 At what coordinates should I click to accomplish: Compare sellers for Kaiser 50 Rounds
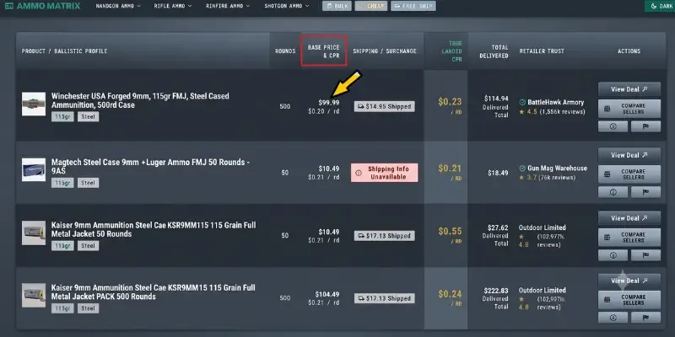pos(629,238)
